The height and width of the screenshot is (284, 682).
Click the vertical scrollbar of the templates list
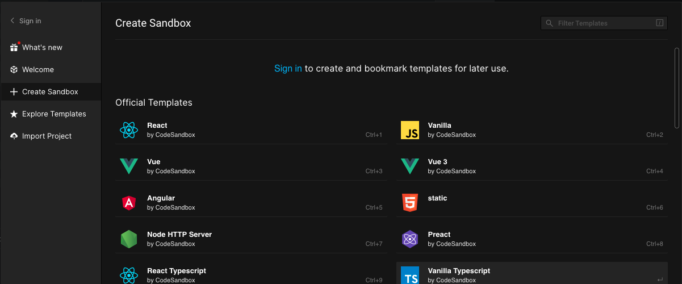pos(676,88)
